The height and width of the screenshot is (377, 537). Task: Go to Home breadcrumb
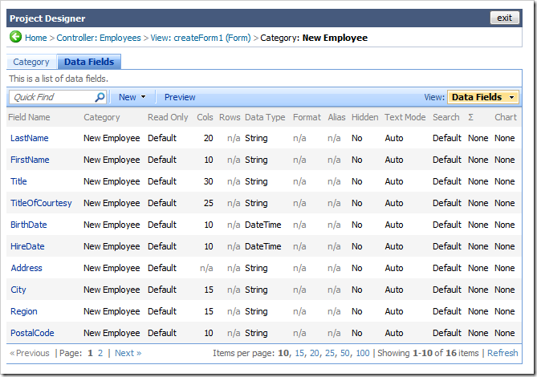[x=36, y=38]
